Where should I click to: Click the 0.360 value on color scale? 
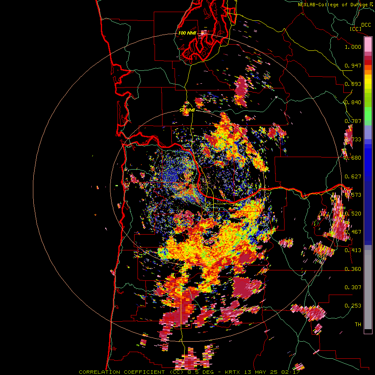click(x=353, y=269)
